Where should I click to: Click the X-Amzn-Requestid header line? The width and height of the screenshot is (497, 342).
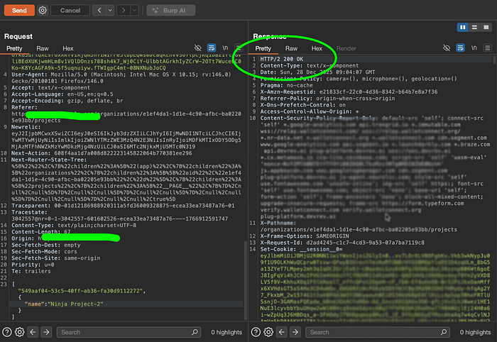[349, 92]
